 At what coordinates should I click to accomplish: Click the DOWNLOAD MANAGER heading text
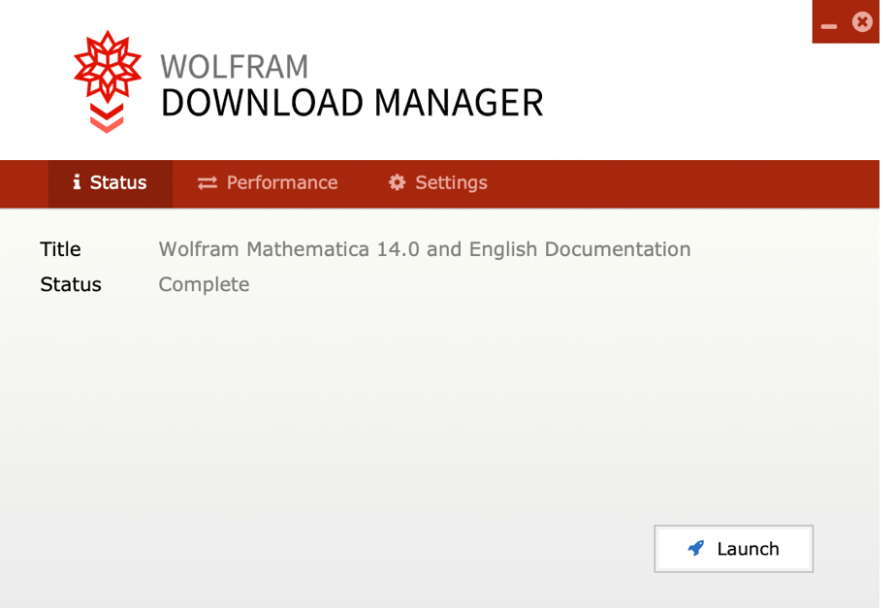352,104
